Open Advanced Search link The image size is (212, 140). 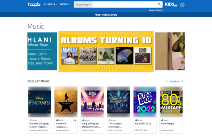pyautogui.click(x=155, y=10)
